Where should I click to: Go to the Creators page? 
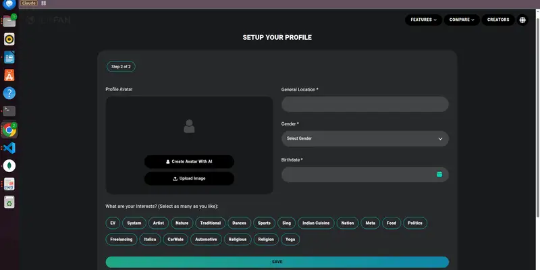click(498, 20)
